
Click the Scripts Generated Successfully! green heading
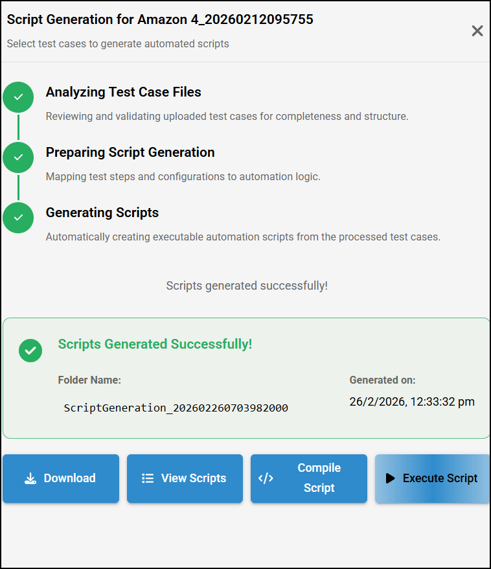[155, 344]
